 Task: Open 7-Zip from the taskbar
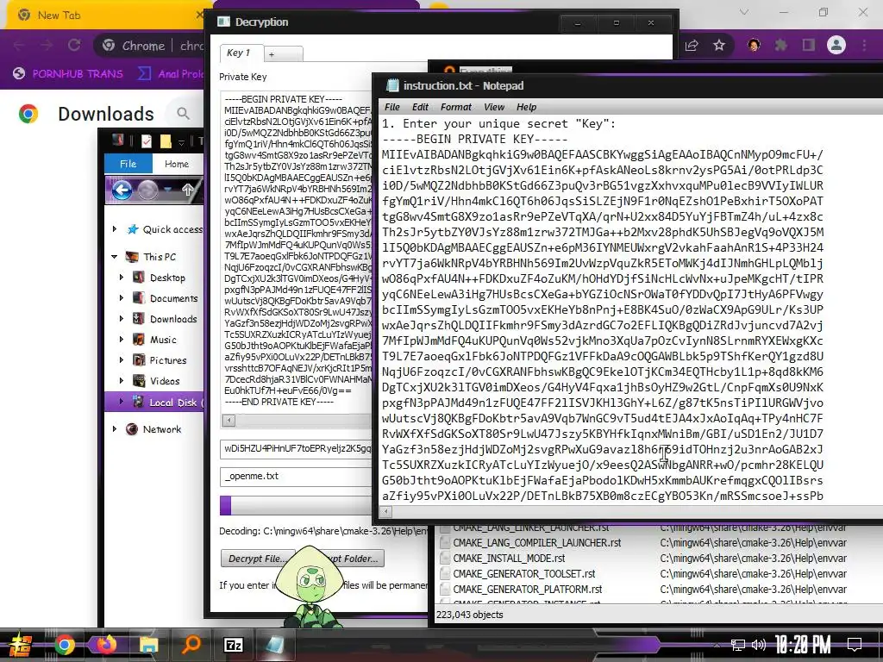click(233, 645)
